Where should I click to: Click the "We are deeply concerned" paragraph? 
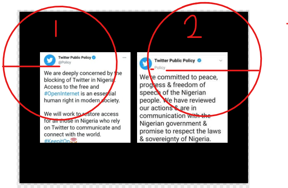point(83,86)
